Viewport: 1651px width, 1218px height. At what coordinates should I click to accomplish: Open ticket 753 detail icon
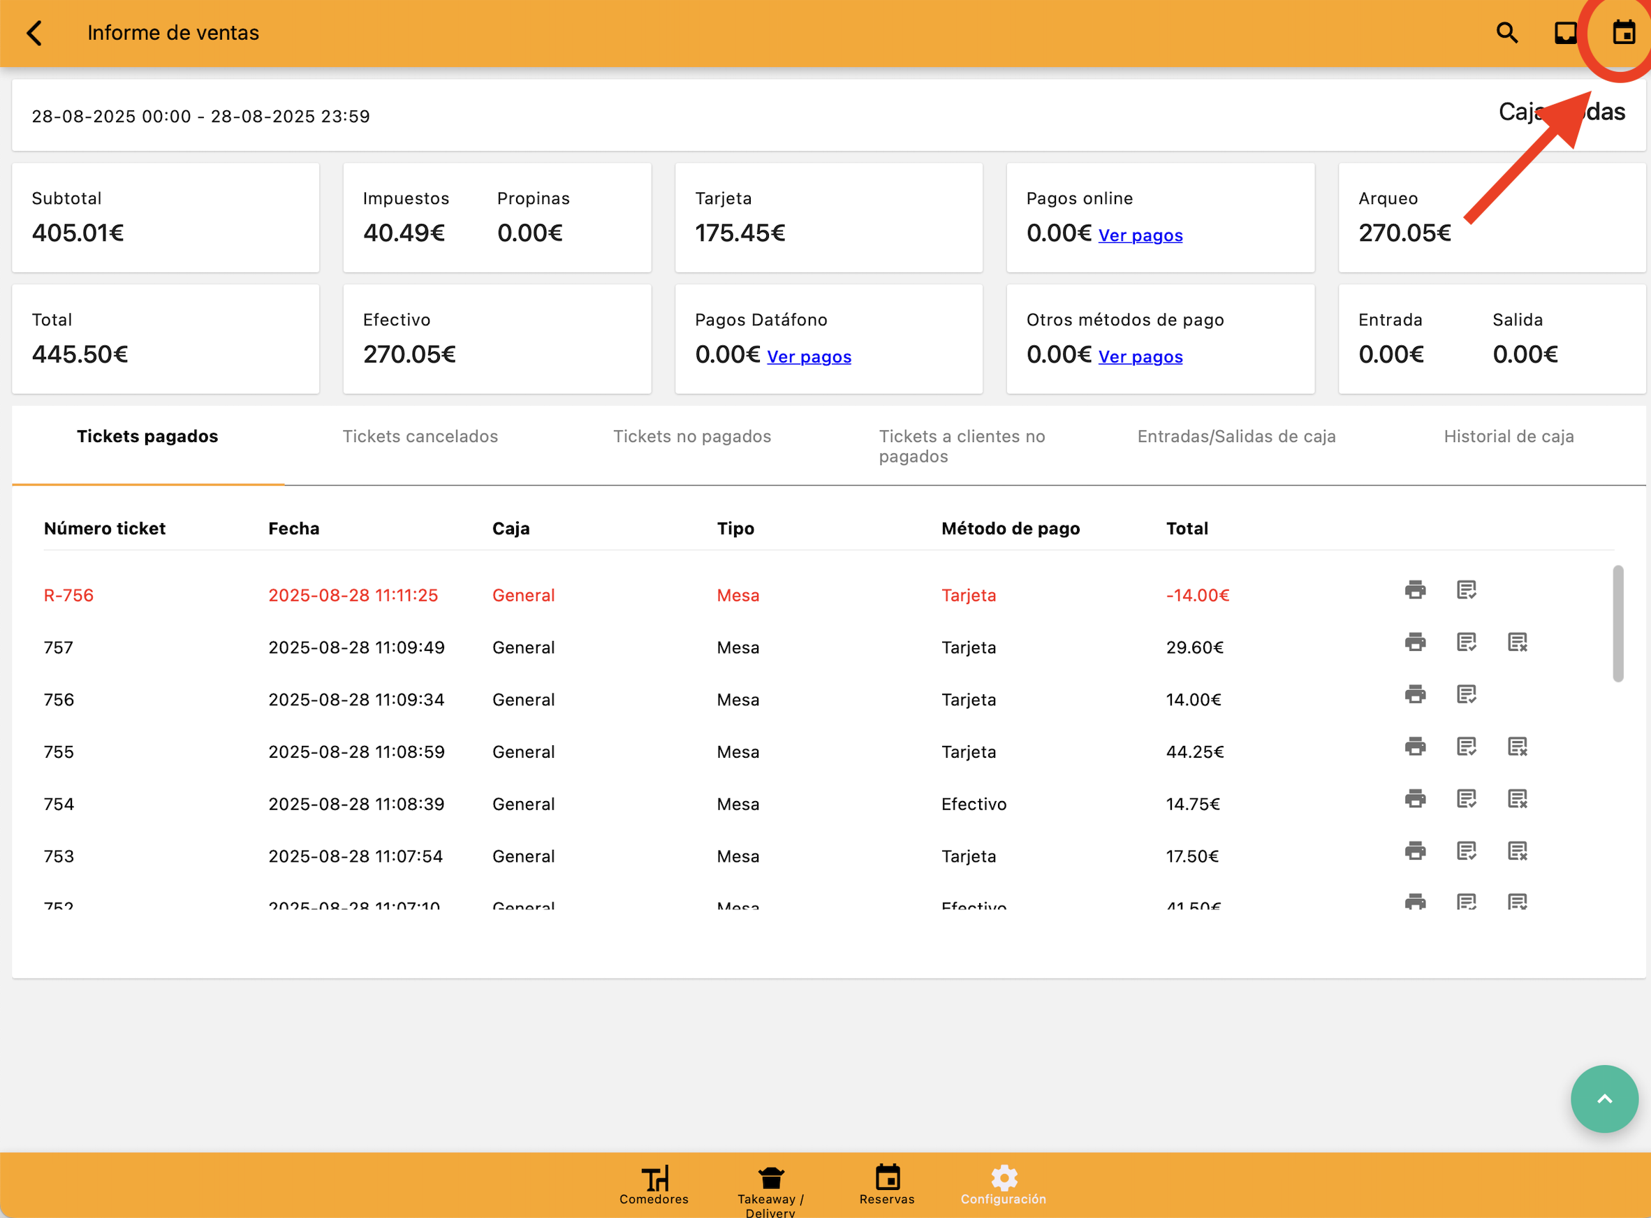[x=1466, y=851]
